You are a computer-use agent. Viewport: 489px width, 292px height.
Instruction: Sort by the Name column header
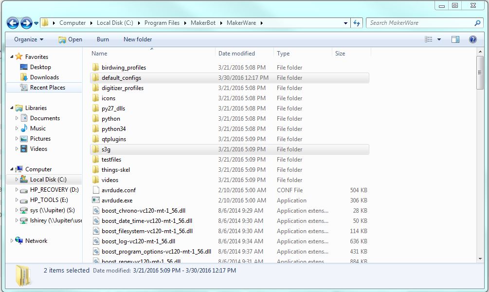click(x=99, y=54)
